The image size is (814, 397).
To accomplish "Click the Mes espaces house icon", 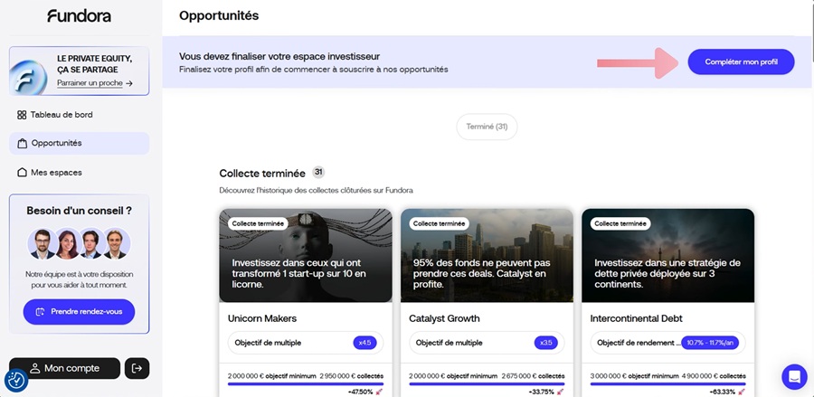I will coord(23,173).
